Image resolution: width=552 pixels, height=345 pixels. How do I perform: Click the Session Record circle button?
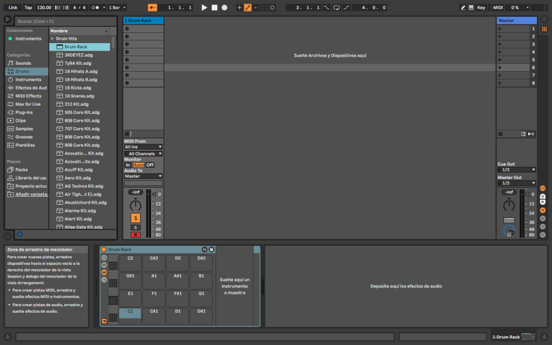coord(272,8)
